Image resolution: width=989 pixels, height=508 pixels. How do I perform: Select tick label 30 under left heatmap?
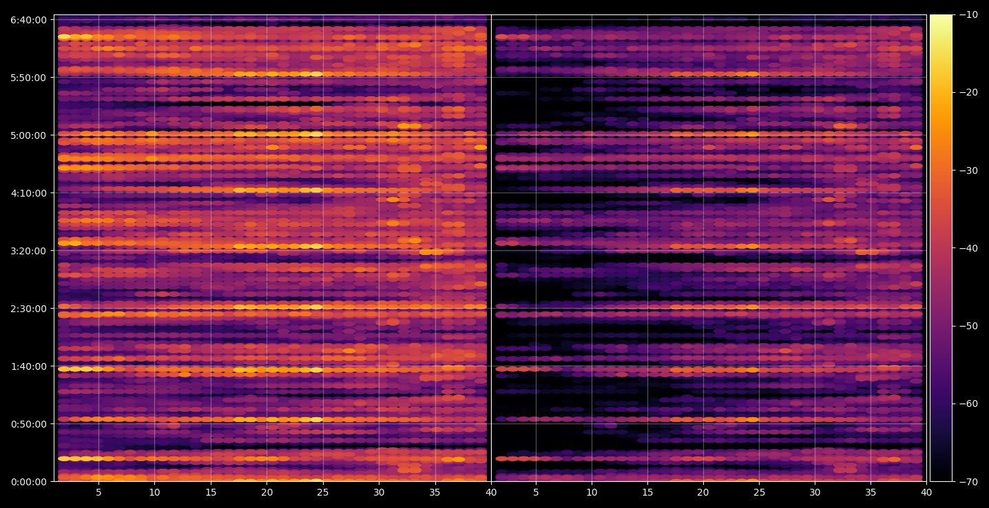379,492
